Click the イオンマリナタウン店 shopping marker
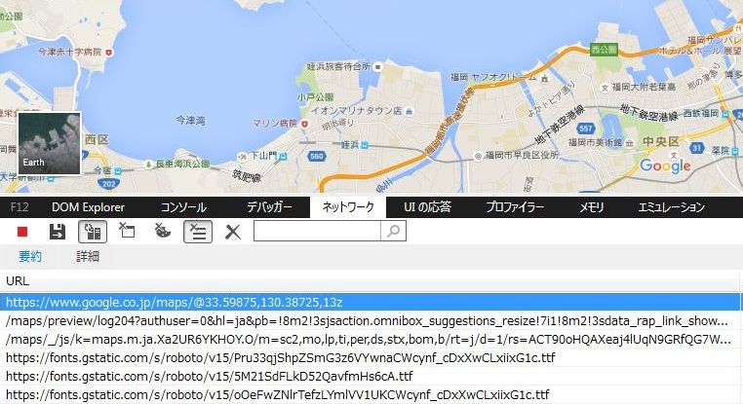Viewport: 743px width, 404px height. pyautogui.click(x=410, y=111)
